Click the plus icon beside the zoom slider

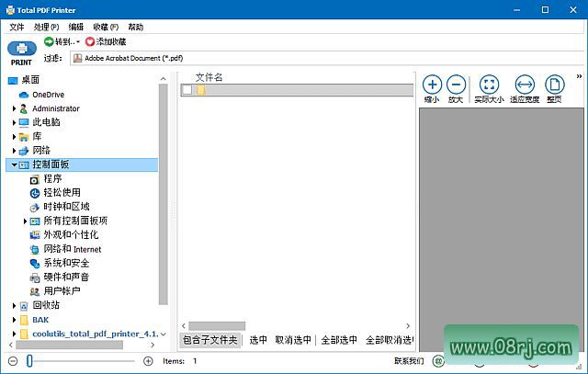148,361
